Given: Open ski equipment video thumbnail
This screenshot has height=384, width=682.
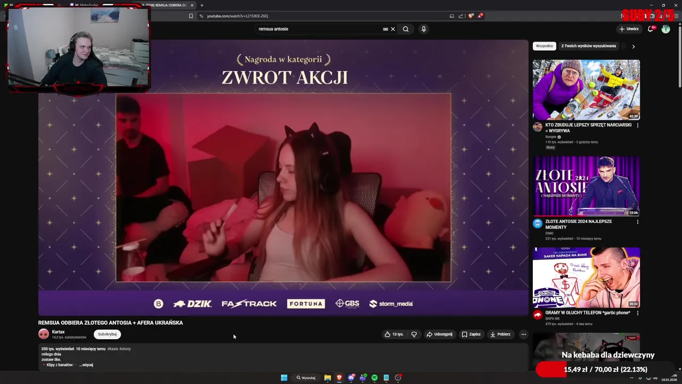Looking at the screenshot, I should (586, 90).
